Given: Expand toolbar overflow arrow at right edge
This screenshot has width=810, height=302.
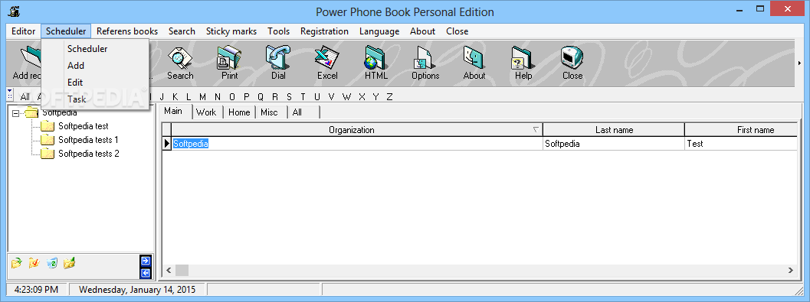Looking at the screenshot, I should point(800,63).
